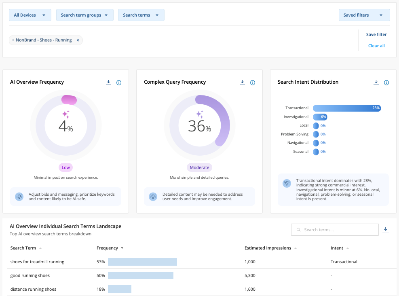Click the Transactional 28% intent bar

[346, 108]
